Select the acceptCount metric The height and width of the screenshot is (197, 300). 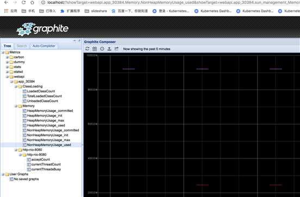[x=41, y=160]
